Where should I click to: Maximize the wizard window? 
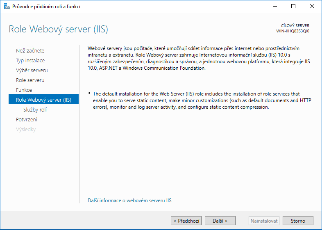293,7
